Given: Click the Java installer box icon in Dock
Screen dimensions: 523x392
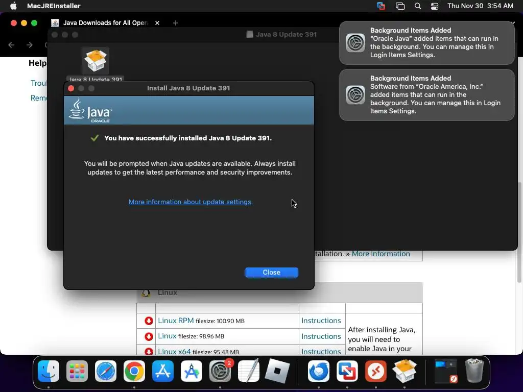Looking at the screenshot, I should click(405, 371).
